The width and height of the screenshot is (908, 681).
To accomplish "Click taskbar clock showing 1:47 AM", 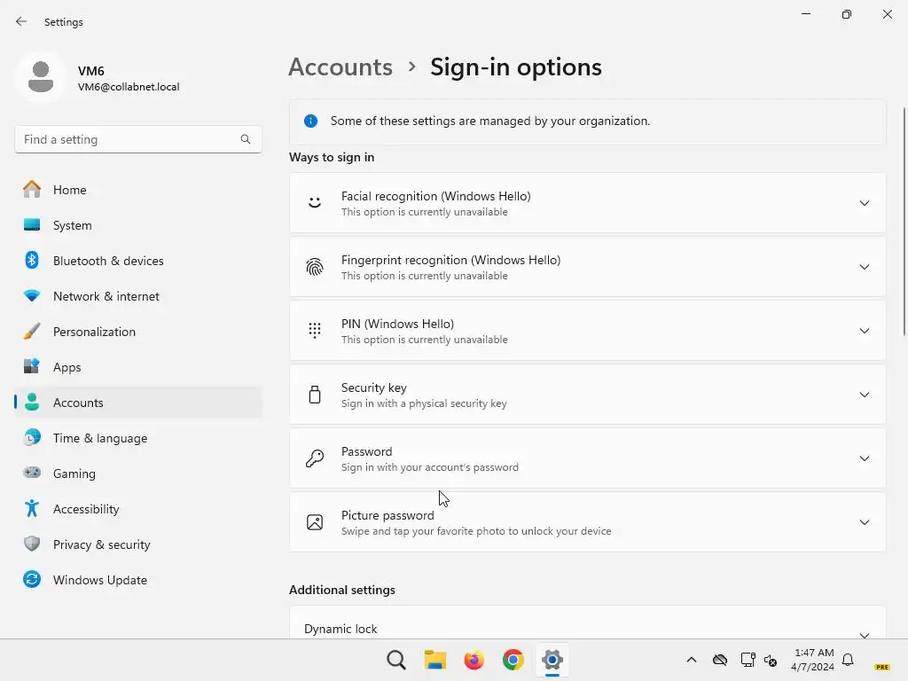I will 813,660.
